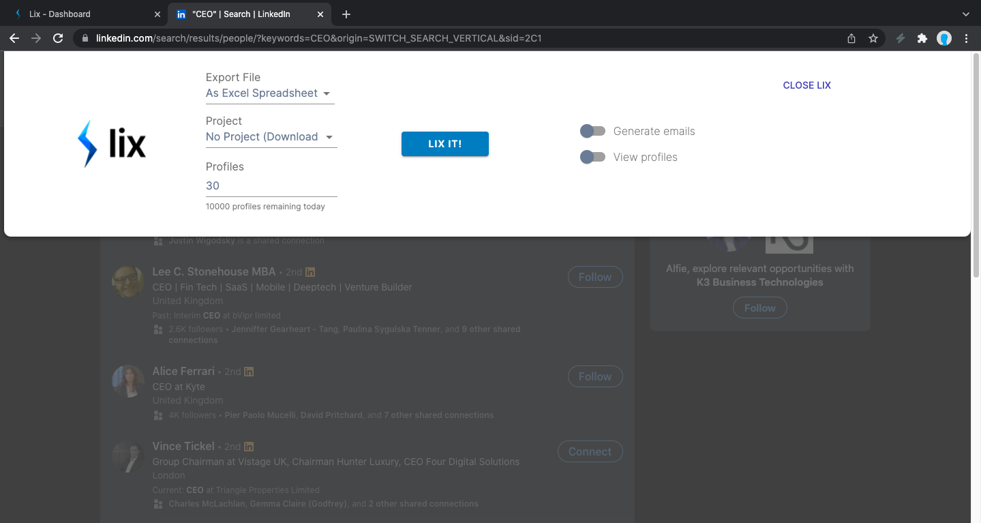Open the Export File format dropdown
The height and width of the screenshot is (523, 981).
270,93
